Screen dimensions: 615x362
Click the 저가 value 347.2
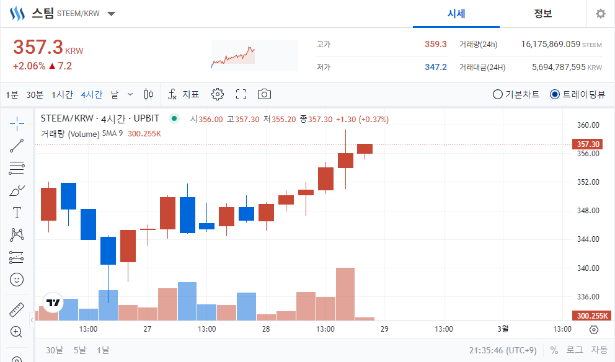pyautogui.click(x=436, y=67)
